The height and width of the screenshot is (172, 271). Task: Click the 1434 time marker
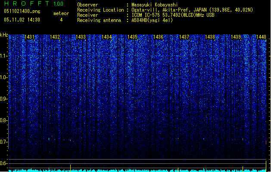point(107,37)
